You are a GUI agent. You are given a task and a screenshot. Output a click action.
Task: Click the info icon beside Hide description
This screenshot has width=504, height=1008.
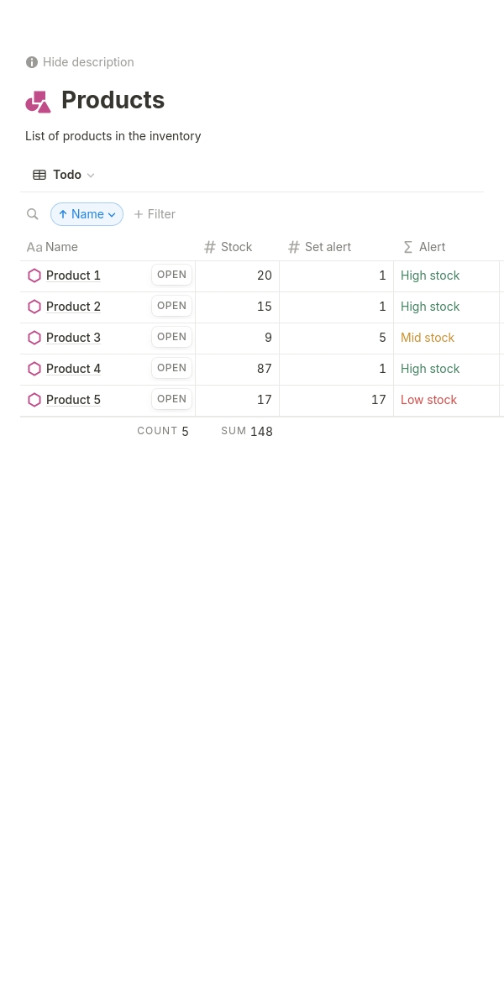point(32,62)
